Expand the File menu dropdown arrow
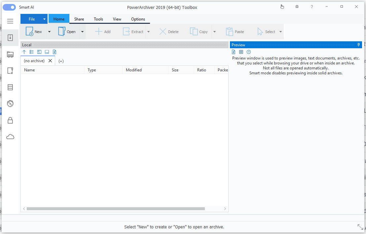This screenshot has height=234, width=366. point(44,19)
